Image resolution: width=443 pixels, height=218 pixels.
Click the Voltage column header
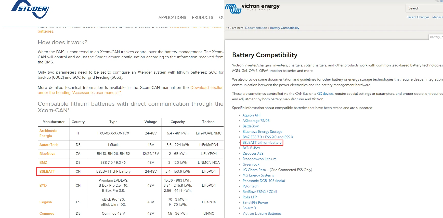click(x=151, y=122)
